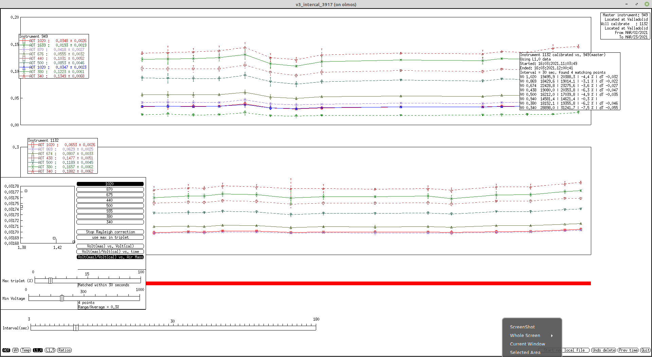
Task: Select the 440 wavelength channel button
Action: (x=110, y=200)
